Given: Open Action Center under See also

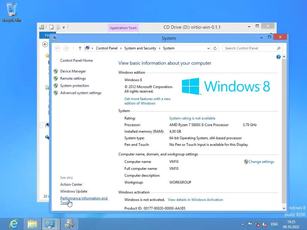Looking at the screenshot, I should coord(71,184).
